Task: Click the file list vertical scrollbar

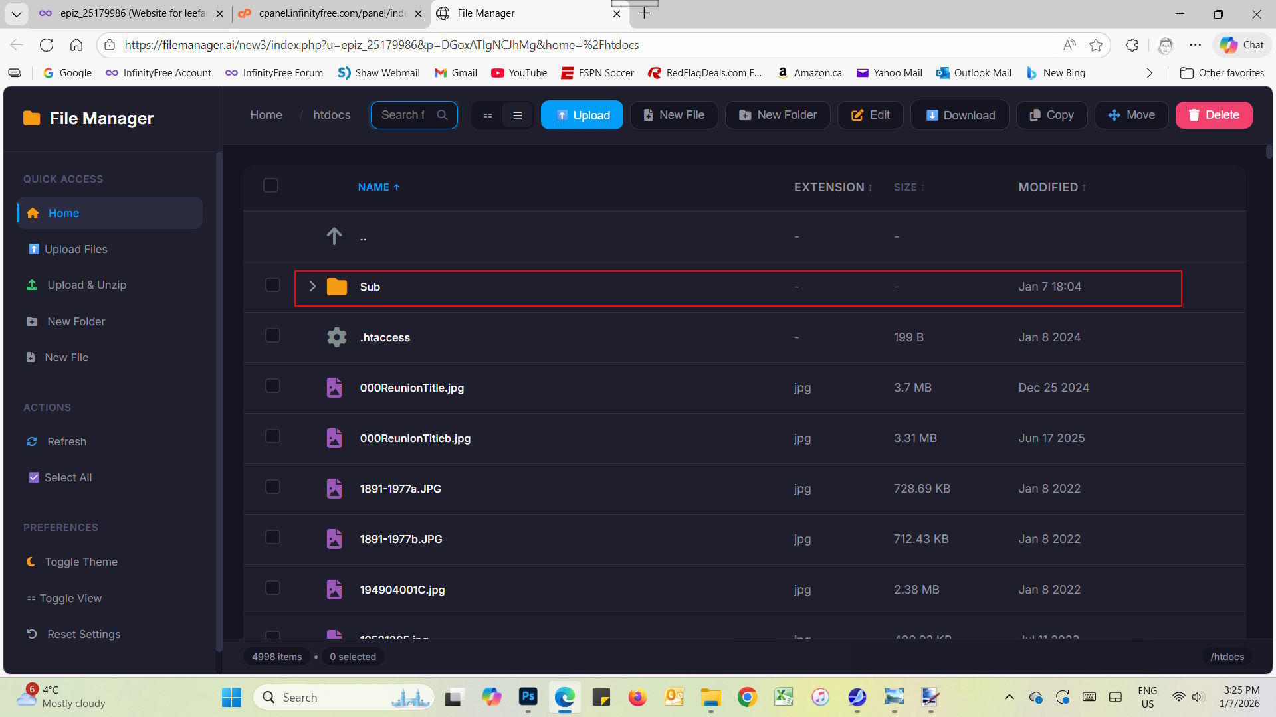Action: 1269,152
